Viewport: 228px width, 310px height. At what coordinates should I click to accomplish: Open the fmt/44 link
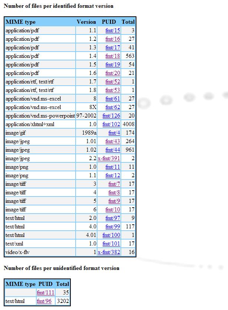[113, 150]
